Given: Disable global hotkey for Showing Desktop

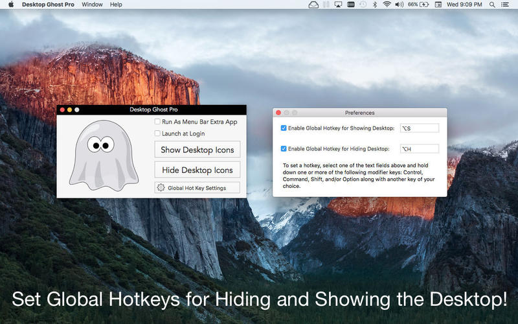Looking at the screenshot, I should click(x=284, y=128).
